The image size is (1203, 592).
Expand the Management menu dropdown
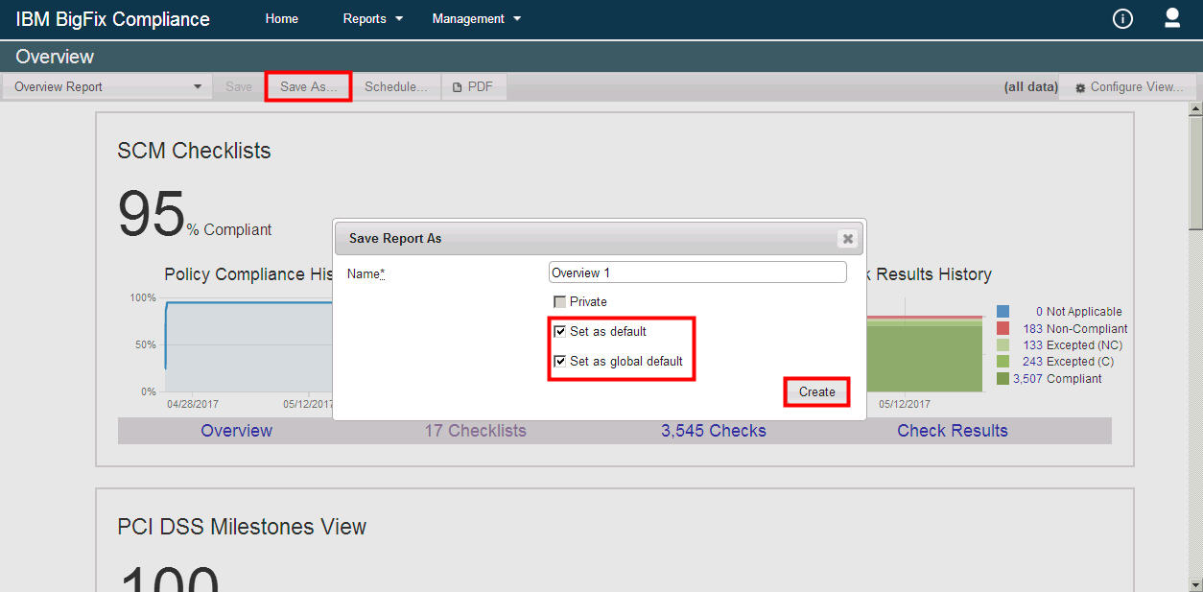477,18
